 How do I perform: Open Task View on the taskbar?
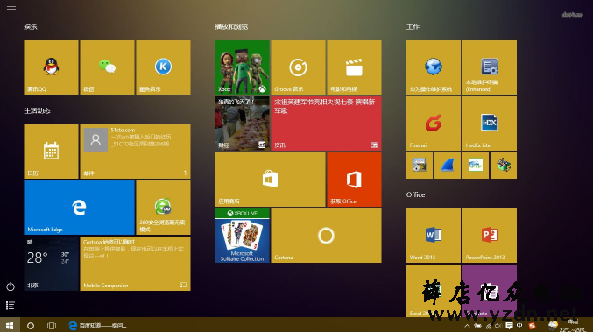pyautogui.click(x=52, y=326)
